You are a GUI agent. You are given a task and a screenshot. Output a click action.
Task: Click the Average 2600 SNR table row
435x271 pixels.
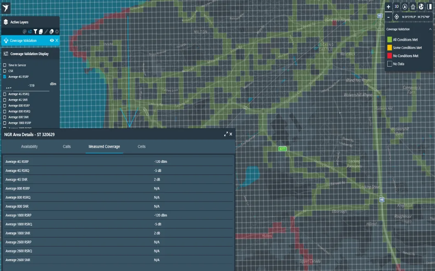click(x=119, y=260)
